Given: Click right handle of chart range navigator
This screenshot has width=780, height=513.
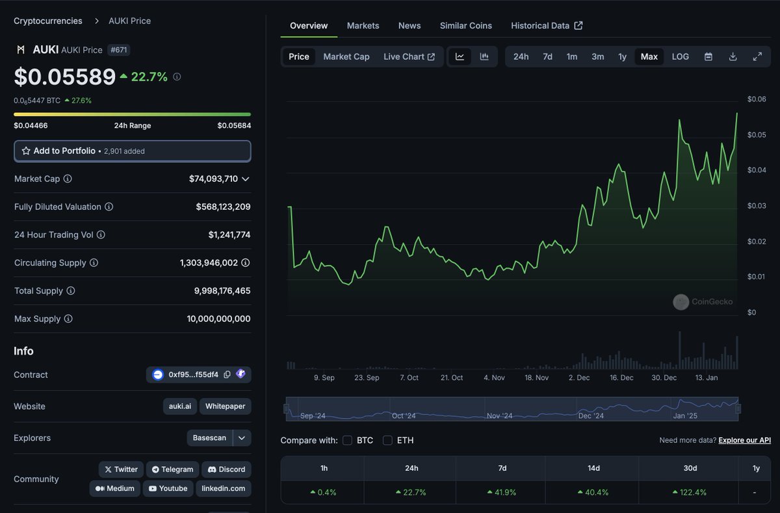Looking at the screenshot, I should (738, 408).
